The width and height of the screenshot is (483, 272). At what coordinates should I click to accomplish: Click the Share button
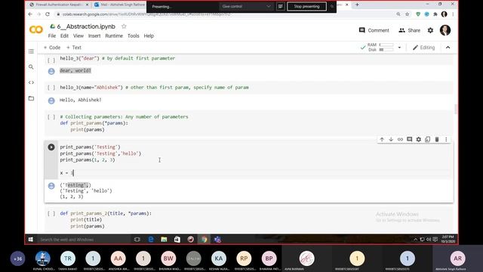[409, 30]
